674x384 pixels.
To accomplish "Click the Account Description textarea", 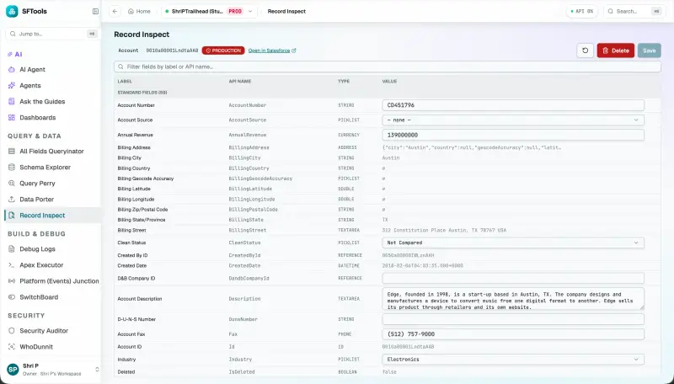I will coord(513,298).
